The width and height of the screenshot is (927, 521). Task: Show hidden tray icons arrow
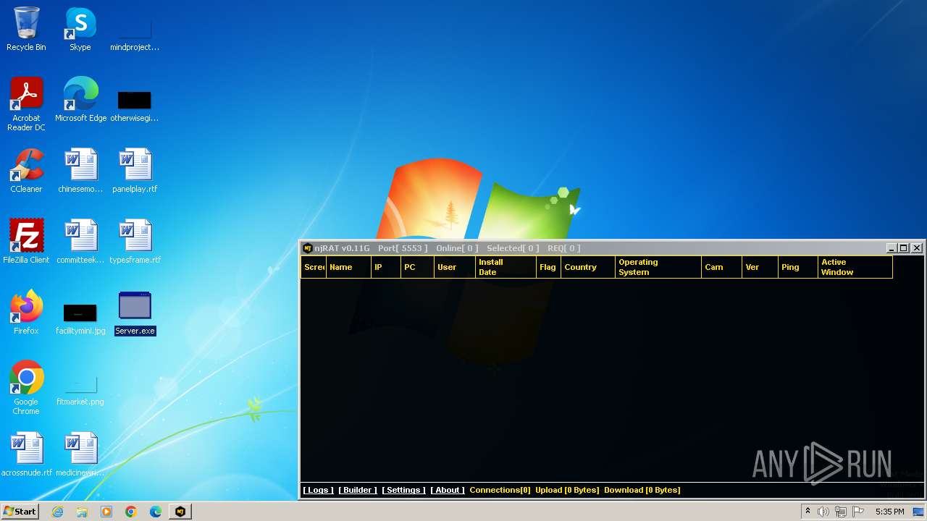[808, 512]
